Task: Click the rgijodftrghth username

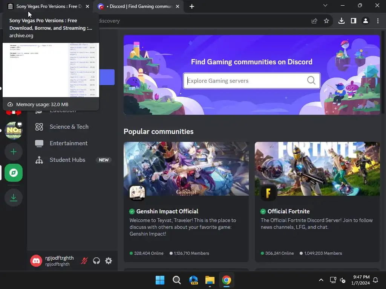Action: pyautogui.click(x=59, y=258)
